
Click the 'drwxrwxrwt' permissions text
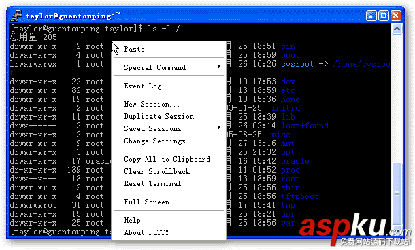click(33, 205)
